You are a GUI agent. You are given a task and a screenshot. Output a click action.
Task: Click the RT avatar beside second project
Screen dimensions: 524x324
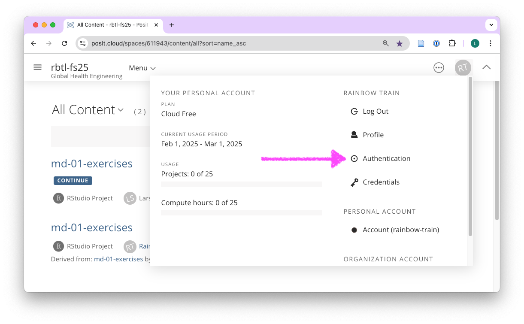(130, 246)
